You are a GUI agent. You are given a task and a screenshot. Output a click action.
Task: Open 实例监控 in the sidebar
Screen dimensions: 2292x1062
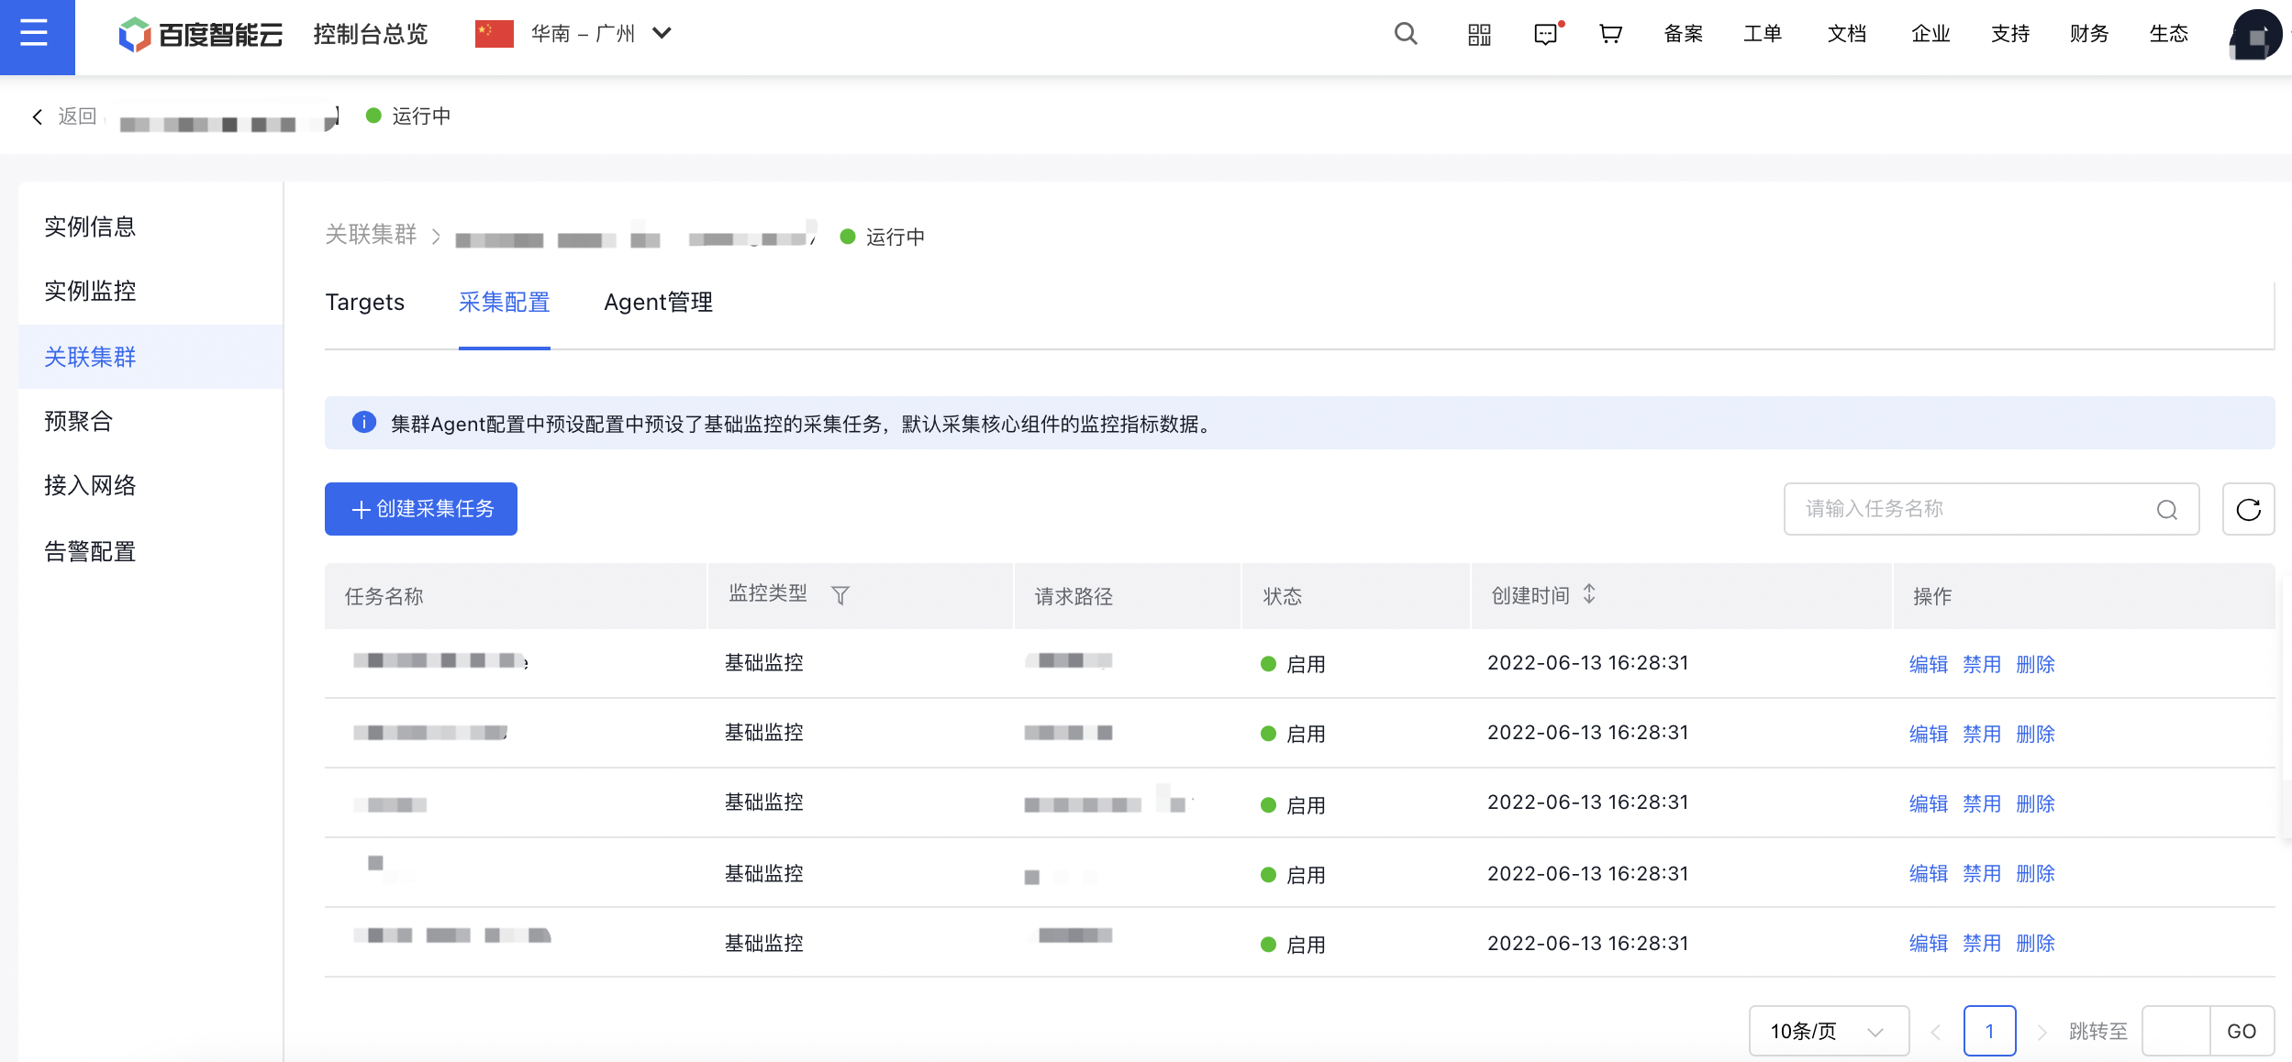(x=90, y=291)
